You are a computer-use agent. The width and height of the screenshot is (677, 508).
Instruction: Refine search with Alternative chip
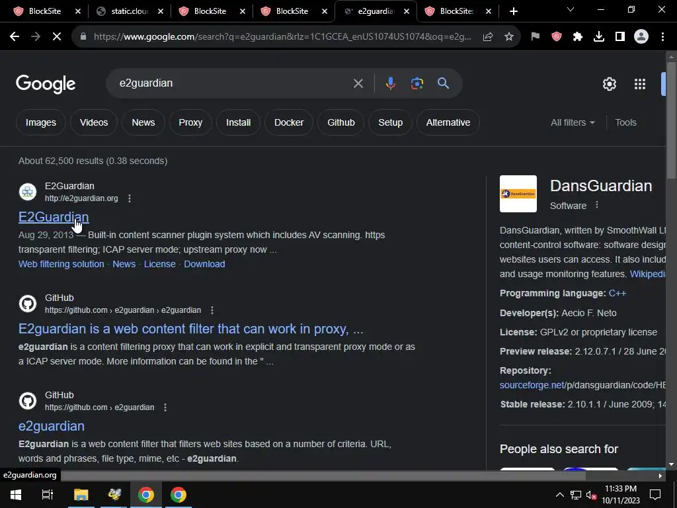click(448, 122)
